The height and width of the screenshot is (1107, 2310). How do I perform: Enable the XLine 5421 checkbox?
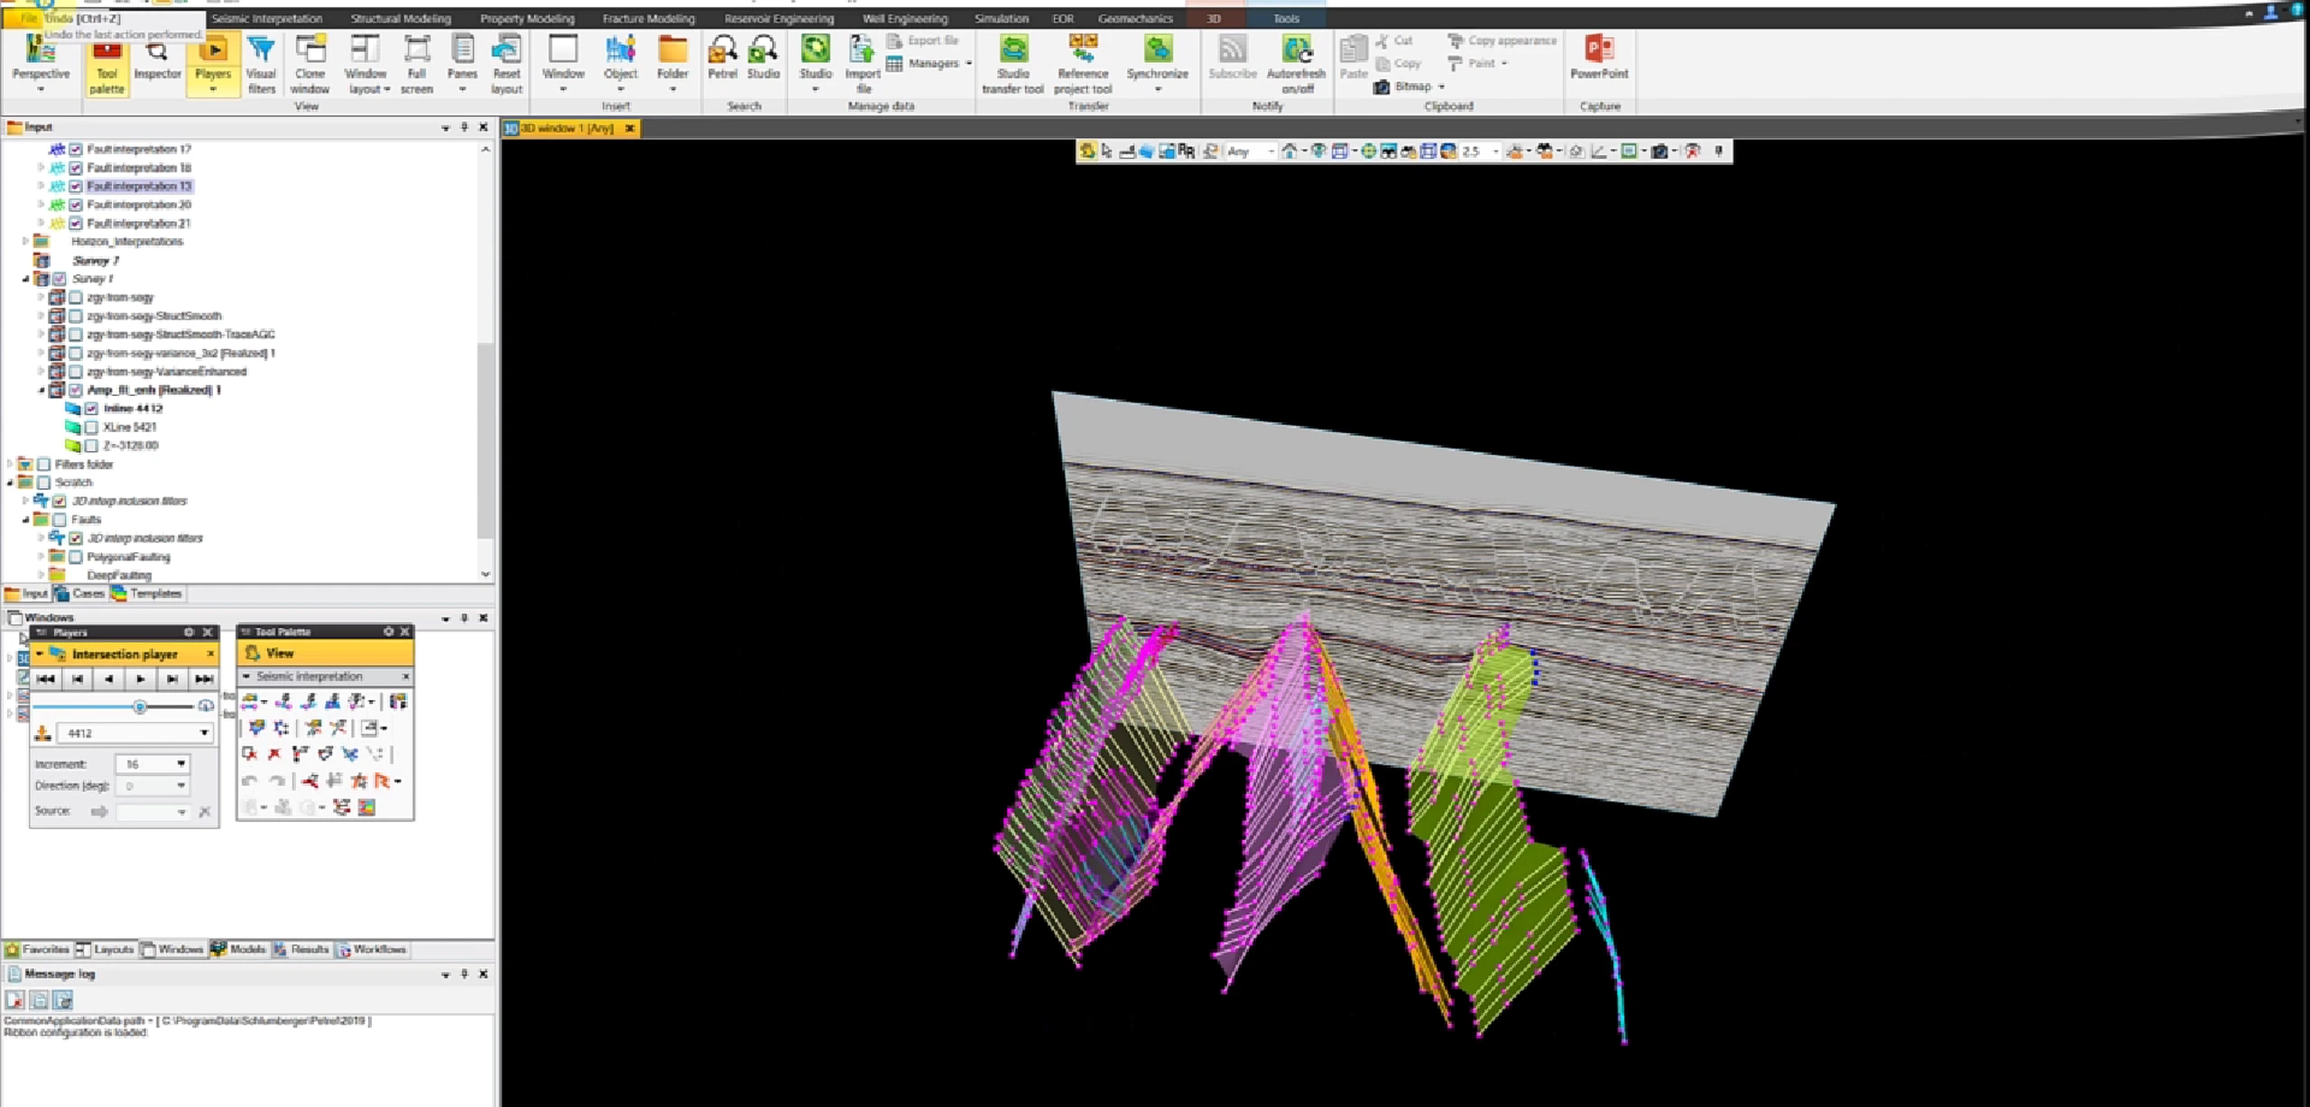[91, 427]
